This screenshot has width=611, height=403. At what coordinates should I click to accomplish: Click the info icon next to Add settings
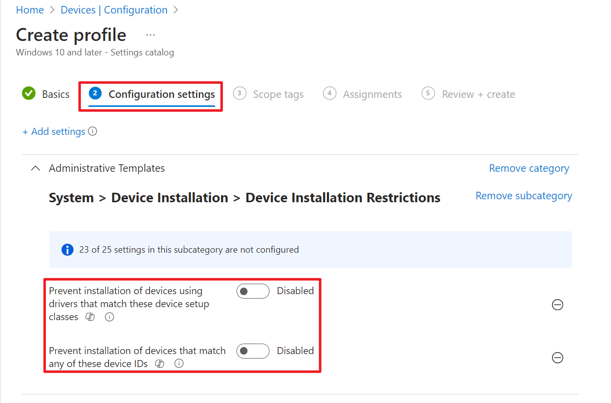(x=92, y=131)
